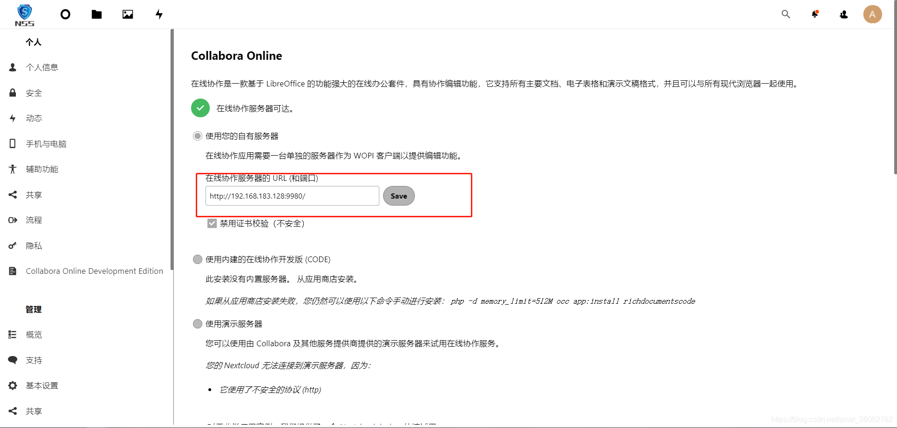
Task: Click the chat bubble icon beside 支持
Action: point(13,360)
